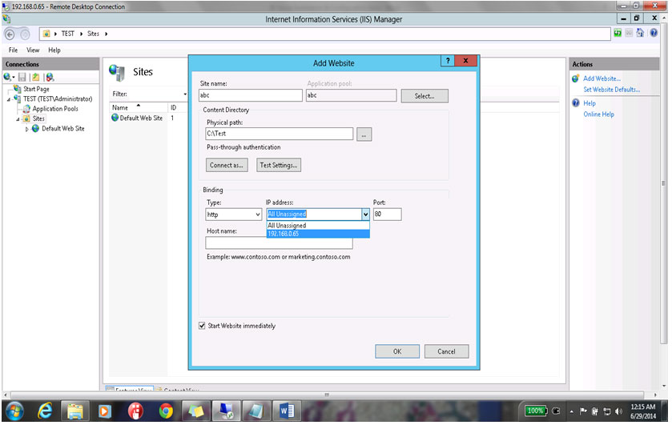
Task: Select Start Page in the Connections tree
Action: tap(36, 89)
